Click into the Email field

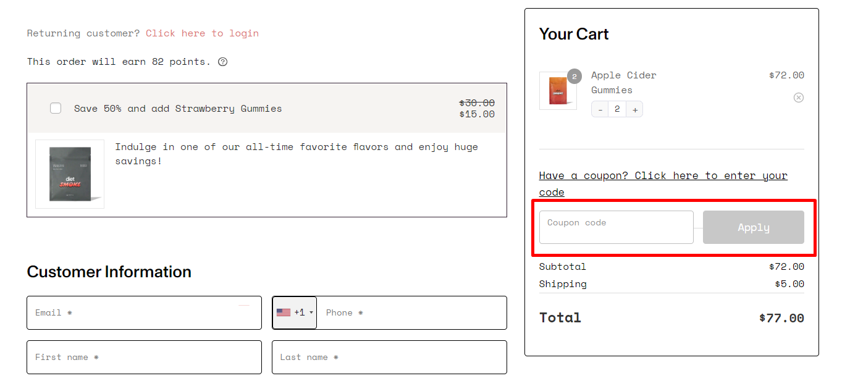coord(144,312)
